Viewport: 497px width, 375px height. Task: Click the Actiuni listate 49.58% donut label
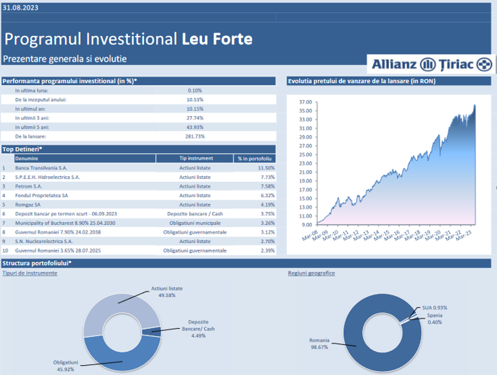tap(167, 292)
